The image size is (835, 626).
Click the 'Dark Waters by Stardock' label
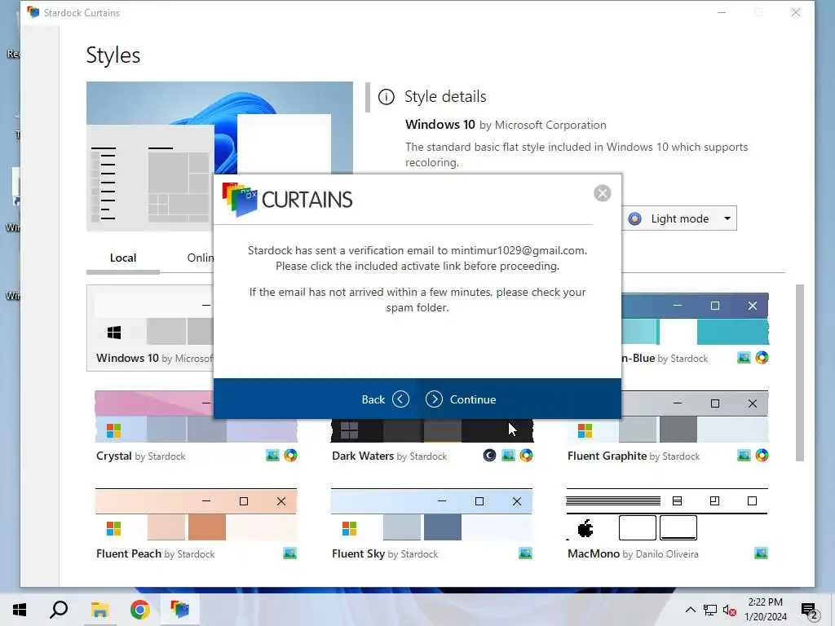[389, 456]
